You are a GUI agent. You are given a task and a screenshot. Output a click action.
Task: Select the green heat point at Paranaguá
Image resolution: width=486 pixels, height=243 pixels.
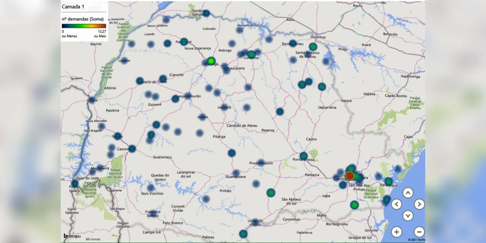pyautogui.click(x=388, y=181)
